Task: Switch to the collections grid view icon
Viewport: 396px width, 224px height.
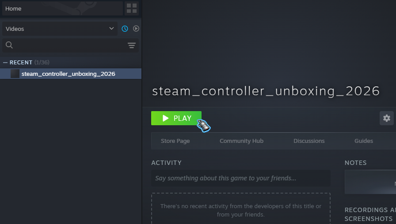Action: click(x=132, y=8)
